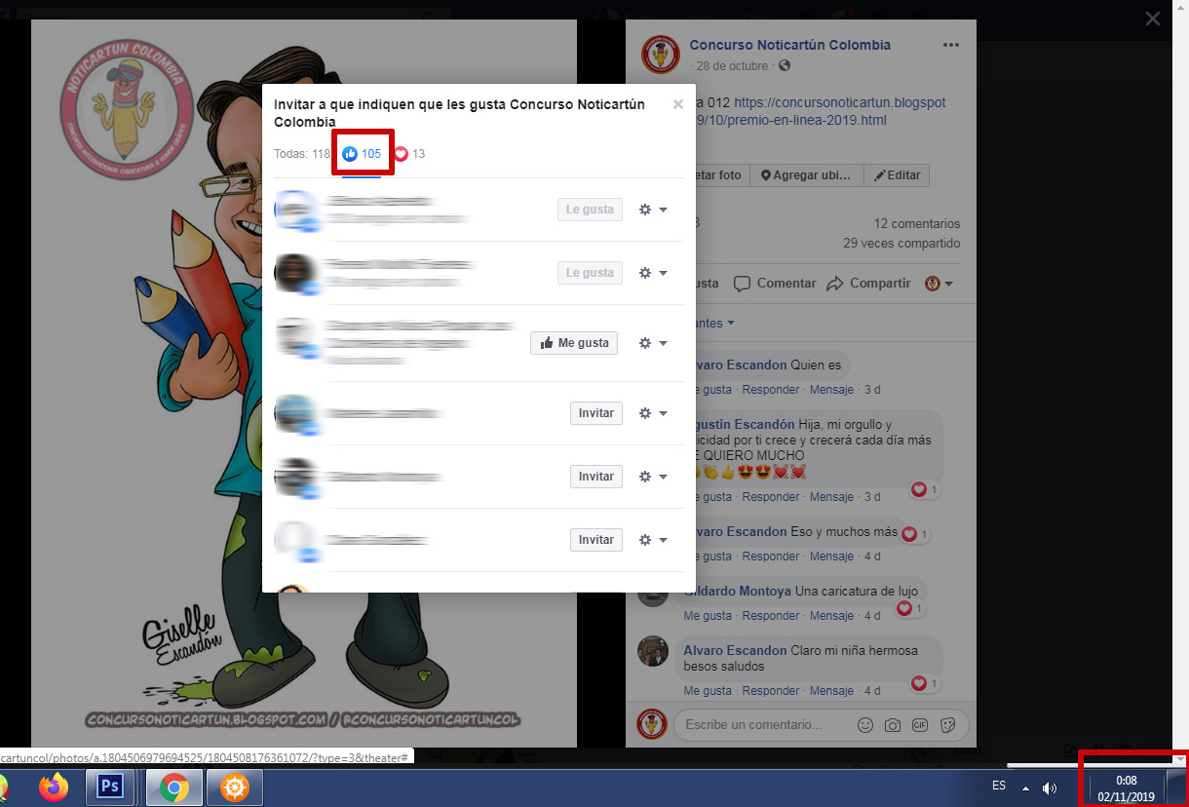Click Responder under Gildardo Montoya's comment
The height and width of the screenshot is (807, 1189).
pyautogui.click(x=771, y=616)
